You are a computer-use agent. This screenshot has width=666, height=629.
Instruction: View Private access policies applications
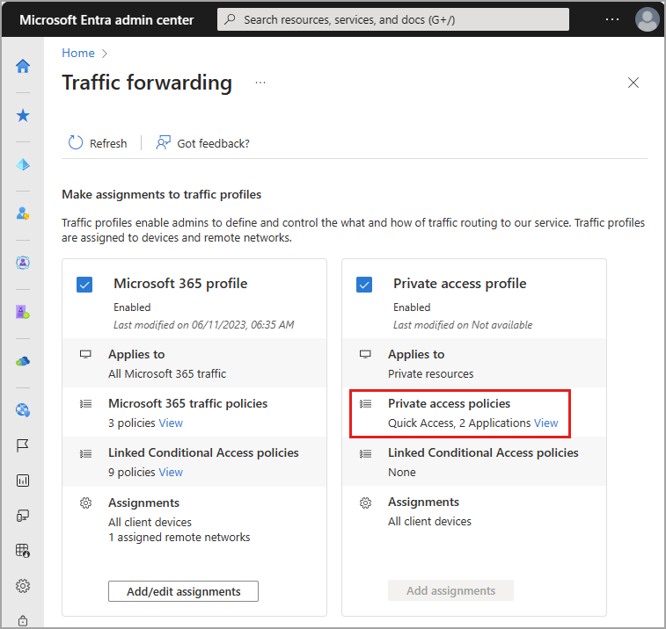pyautogui.click(x=545, y=423)
